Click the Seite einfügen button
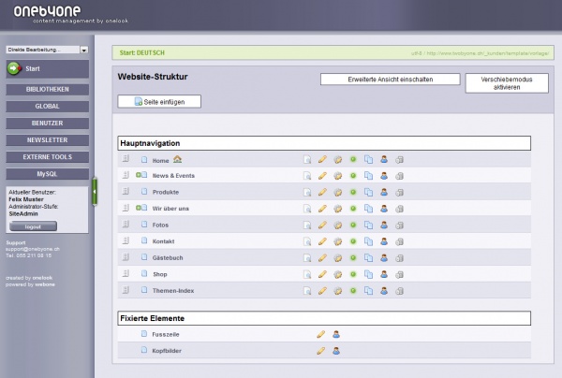The image size is (562, 378). (x=159, y=101)
